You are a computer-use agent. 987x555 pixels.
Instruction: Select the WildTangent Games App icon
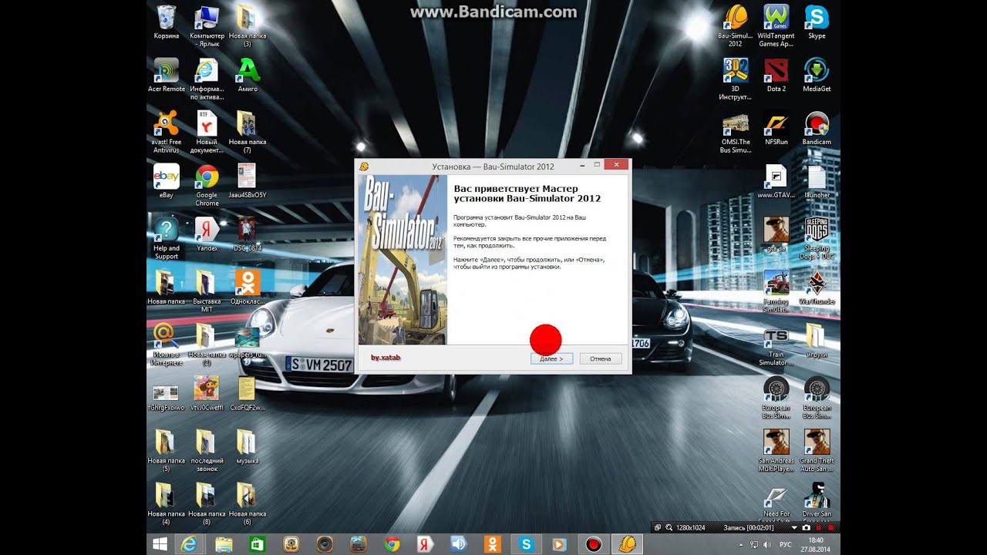(x=776, y=26)
